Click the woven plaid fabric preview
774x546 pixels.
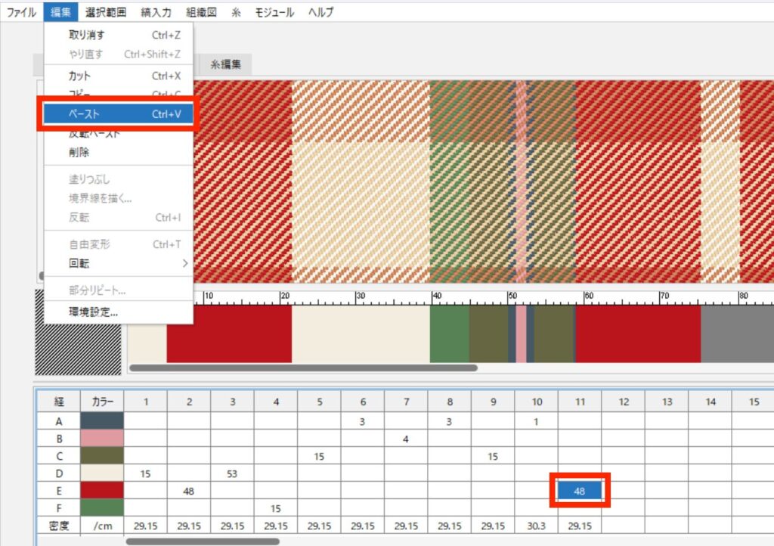[x=484, y=181]
